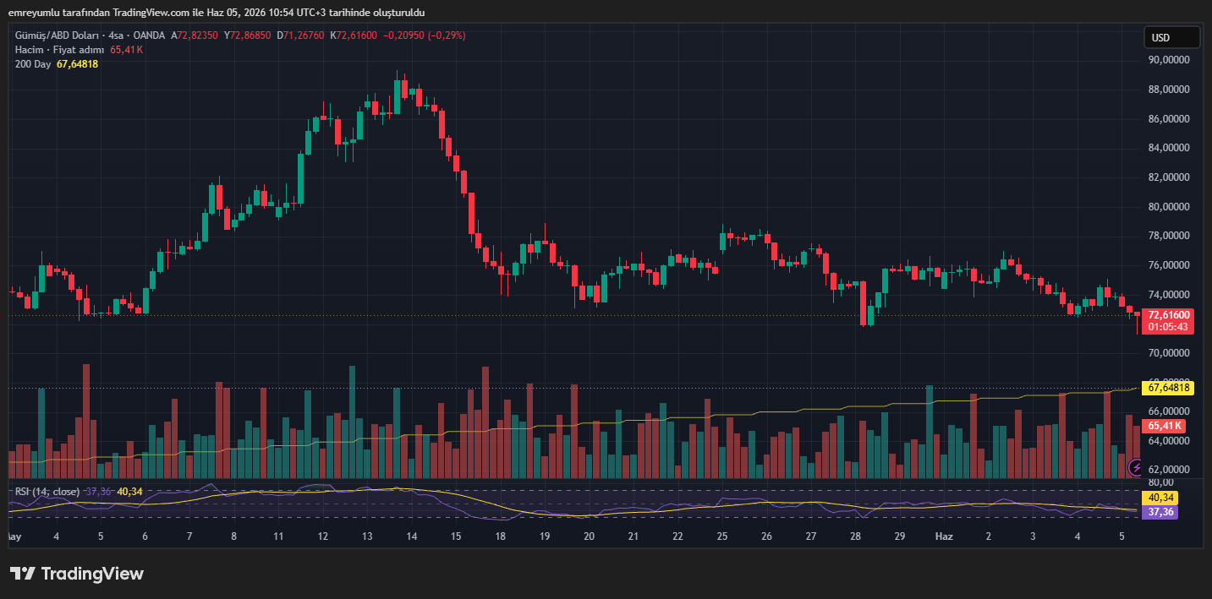Click the 62,00000 price scale label
This screenshot has width=1212, height=599.
[x=1167, y=470]
